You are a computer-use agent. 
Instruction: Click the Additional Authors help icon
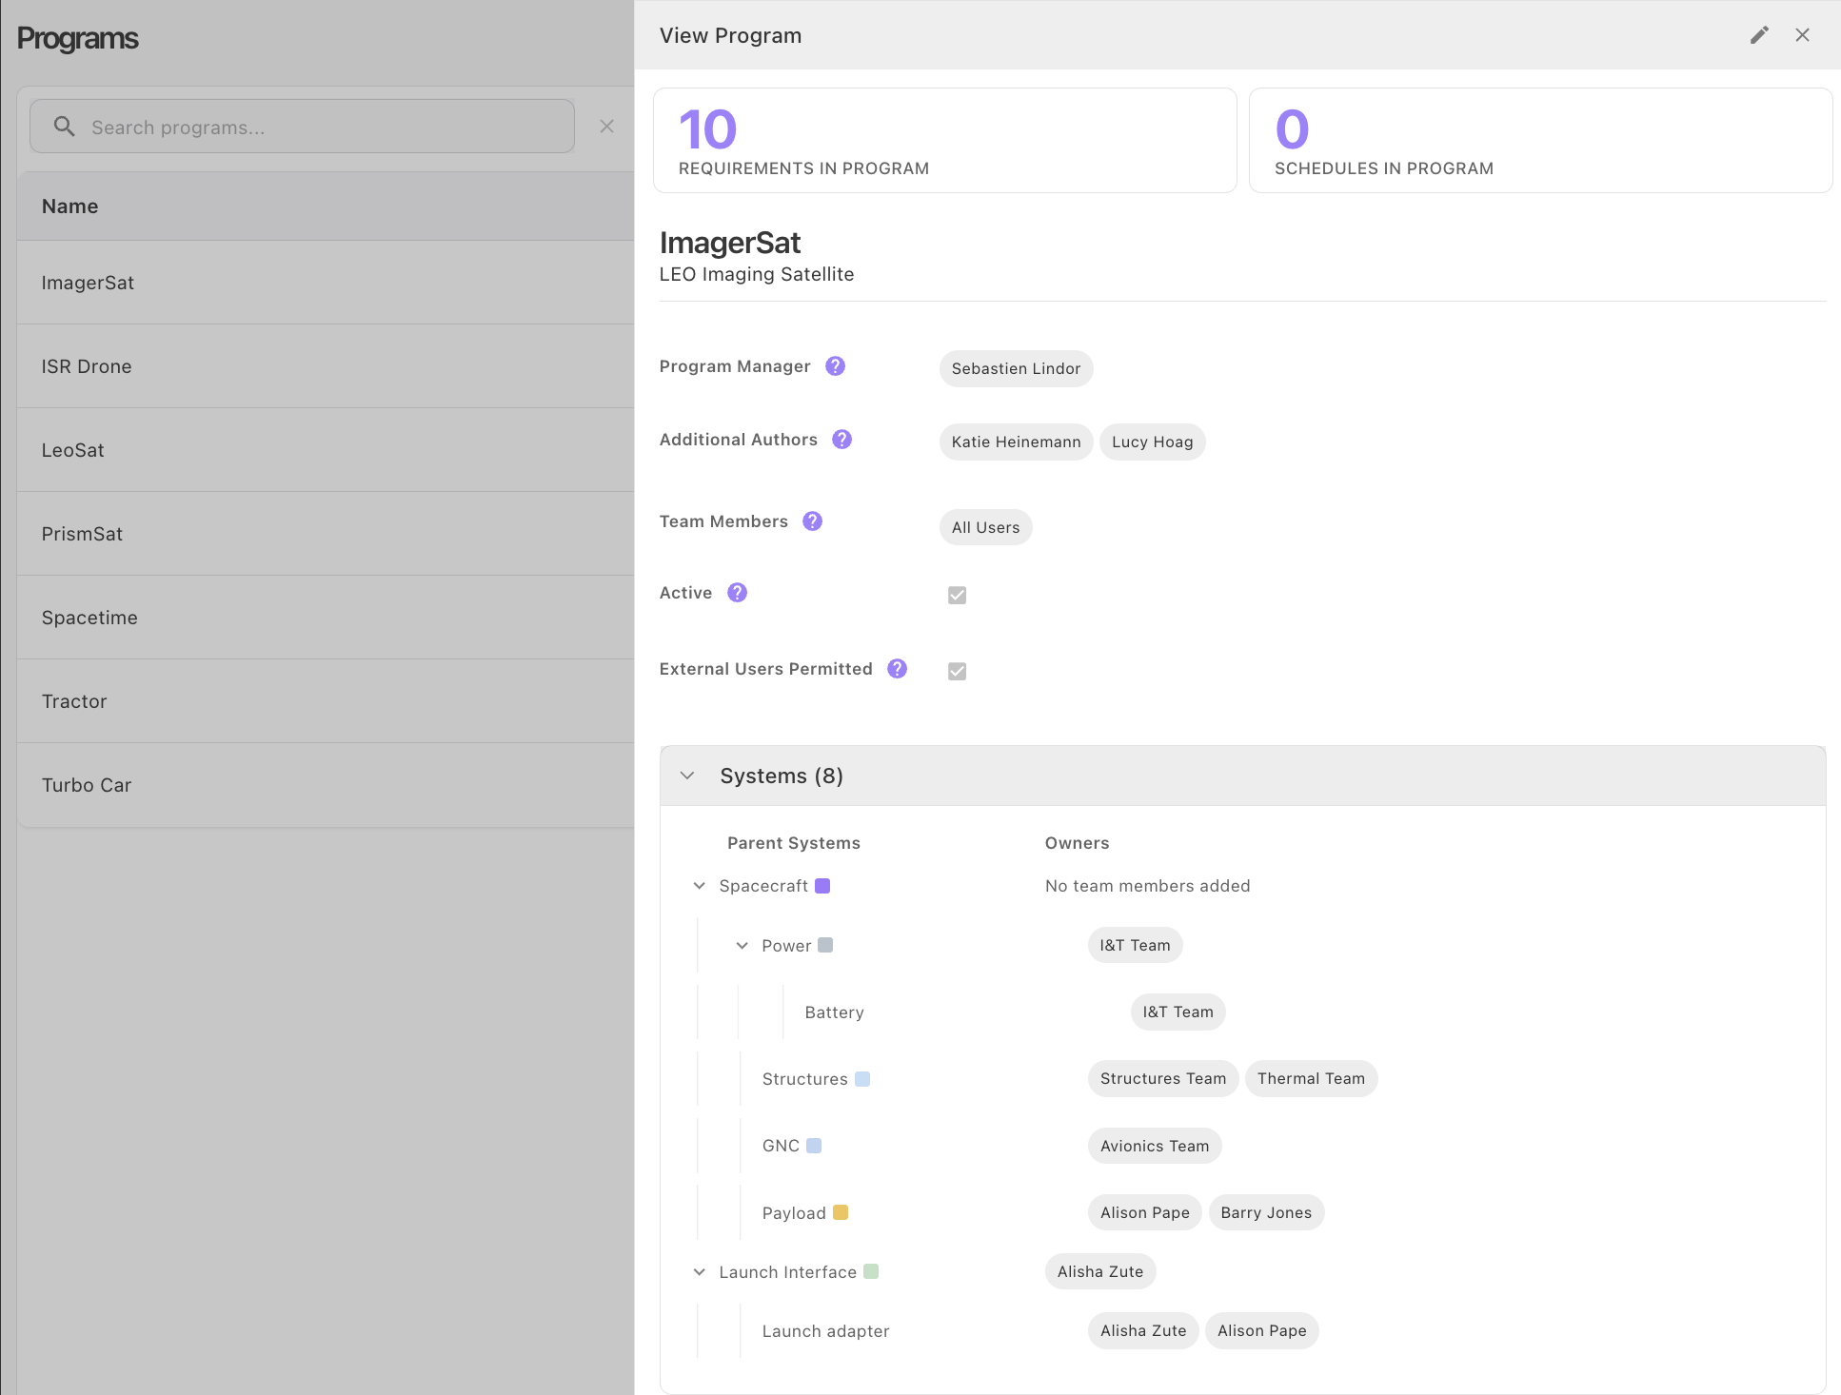841,440
